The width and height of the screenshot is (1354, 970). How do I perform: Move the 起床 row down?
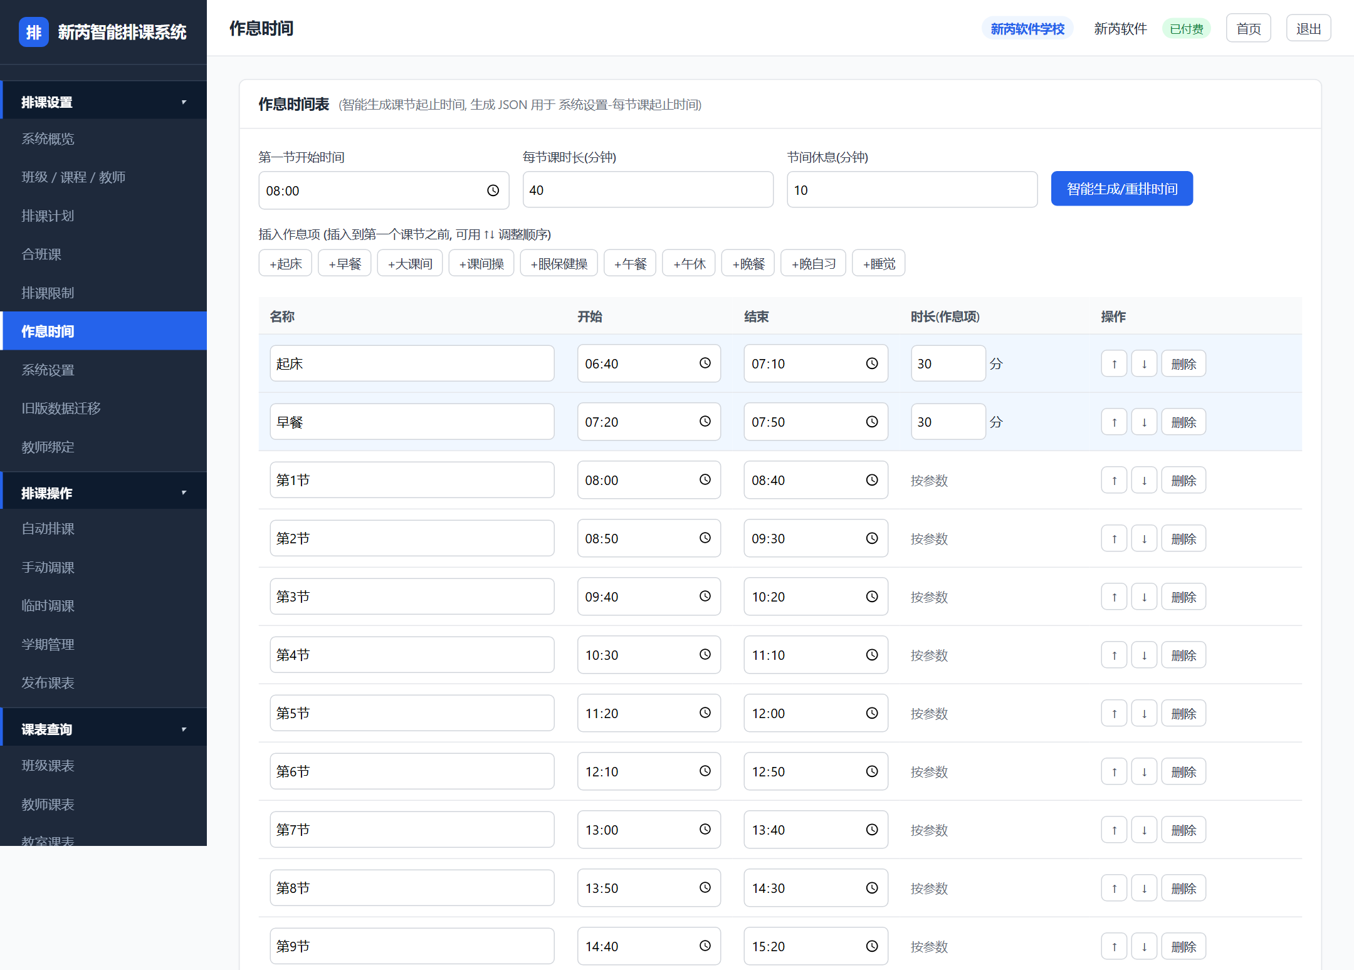click(x=1144, y=363)
